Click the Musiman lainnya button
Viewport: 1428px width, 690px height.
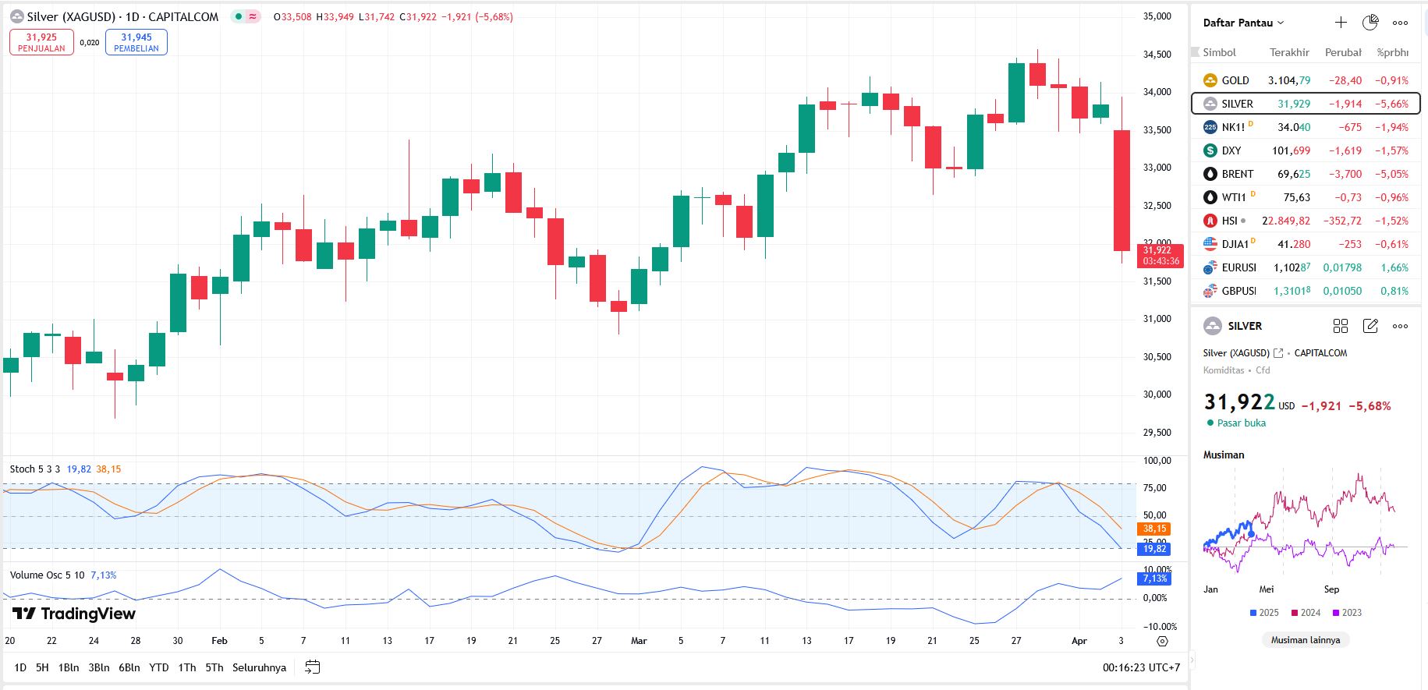tap(1305, 640)
